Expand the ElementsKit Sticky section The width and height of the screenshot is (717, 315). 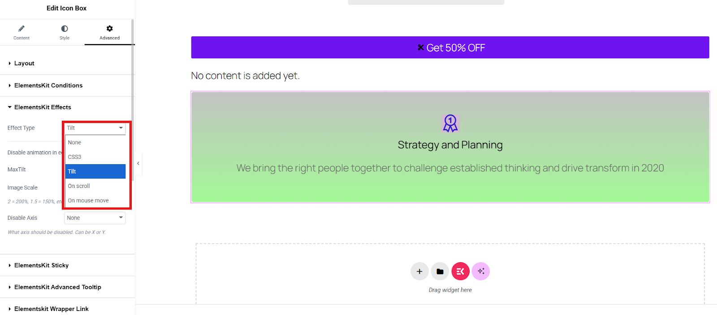[x=41, y=265]
